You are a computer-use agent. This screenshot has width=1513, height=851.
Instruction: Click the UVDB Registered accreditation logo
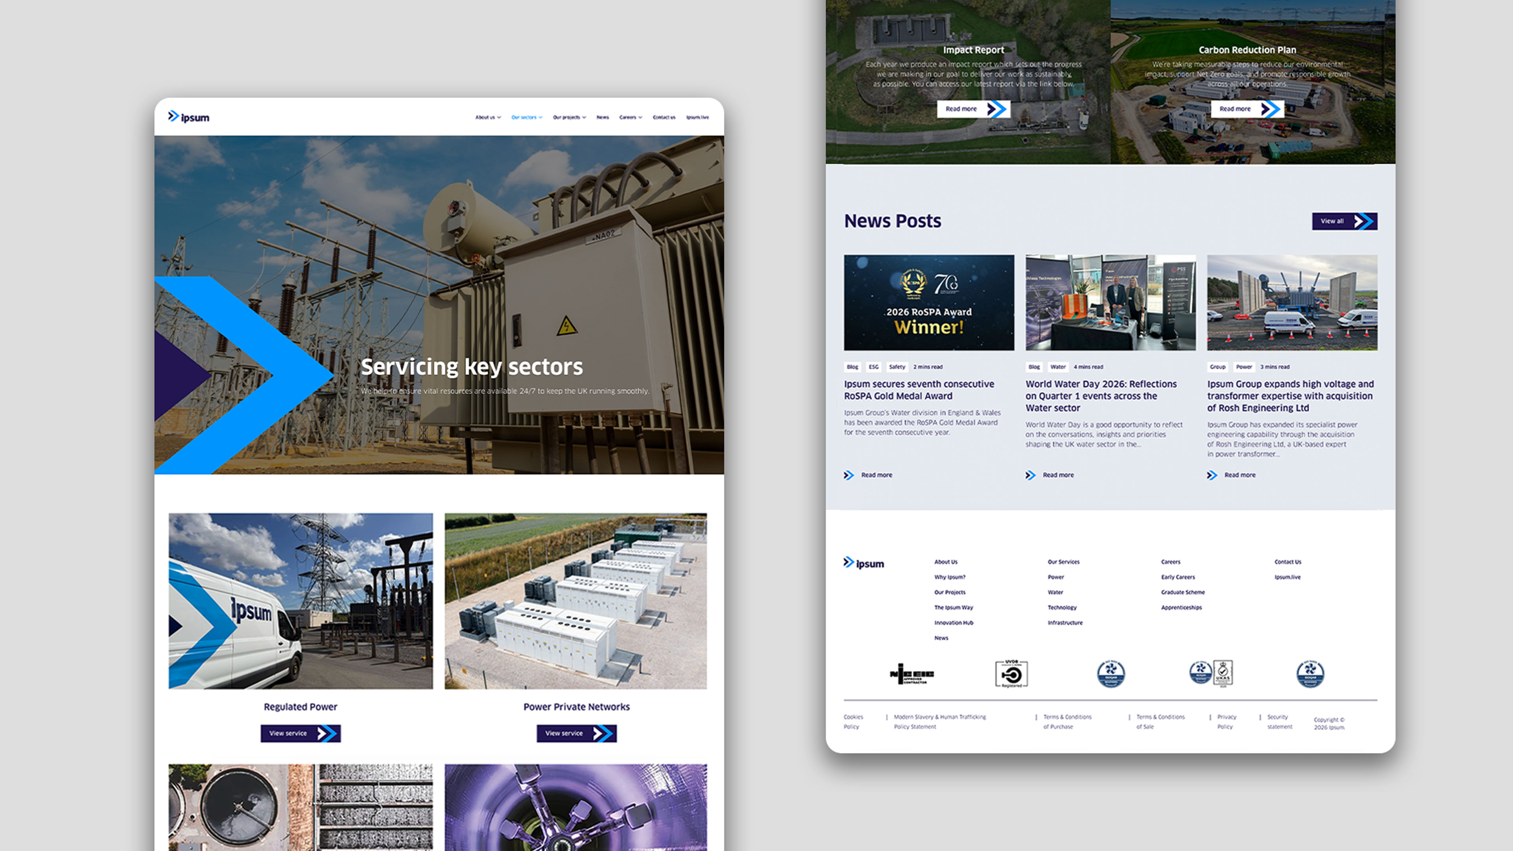pos(1011,674)
